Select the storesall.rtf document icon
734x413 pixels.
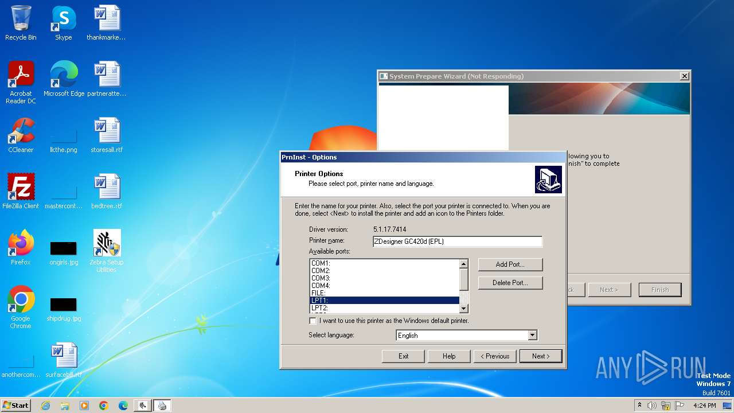tap(107, 135)
